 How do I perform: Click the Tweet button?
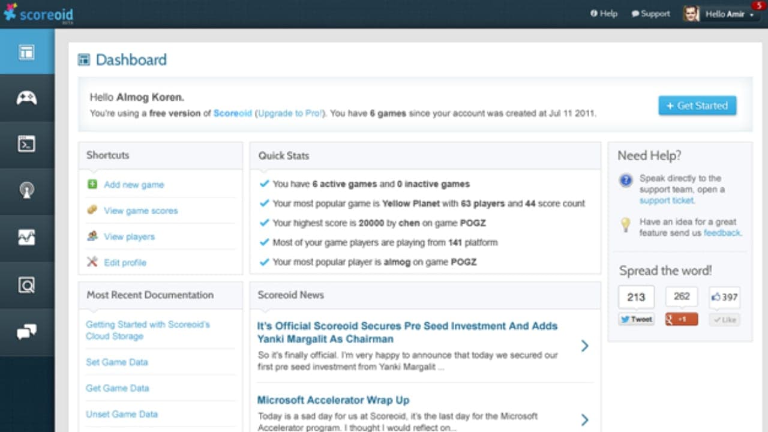click(x=637, y=320)
